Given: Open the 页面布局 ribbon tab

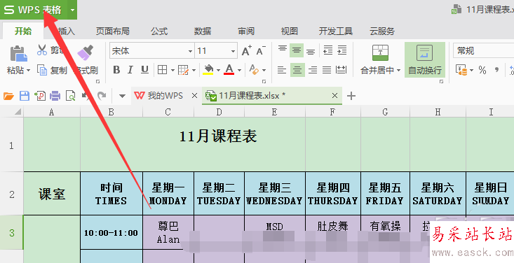Looking at the screenshot, I should tap(113, 31).
